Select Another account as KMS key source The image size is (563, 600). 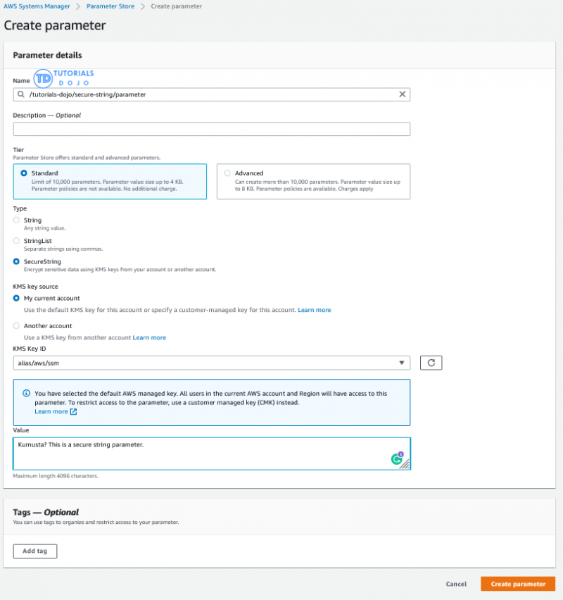(x=17, y=326)
